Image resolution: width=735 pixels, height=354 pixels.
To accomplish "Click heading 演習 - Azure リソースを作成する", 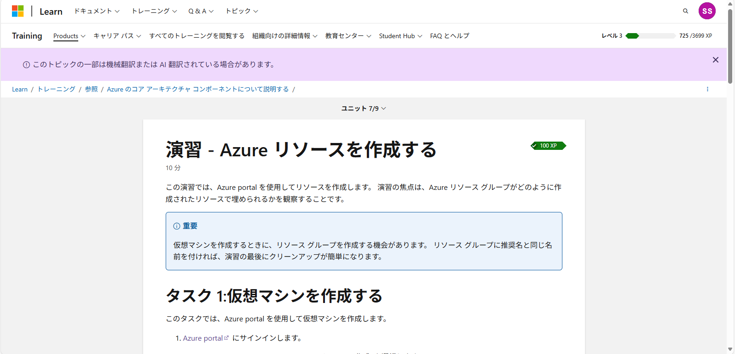I will coord(301,150).
